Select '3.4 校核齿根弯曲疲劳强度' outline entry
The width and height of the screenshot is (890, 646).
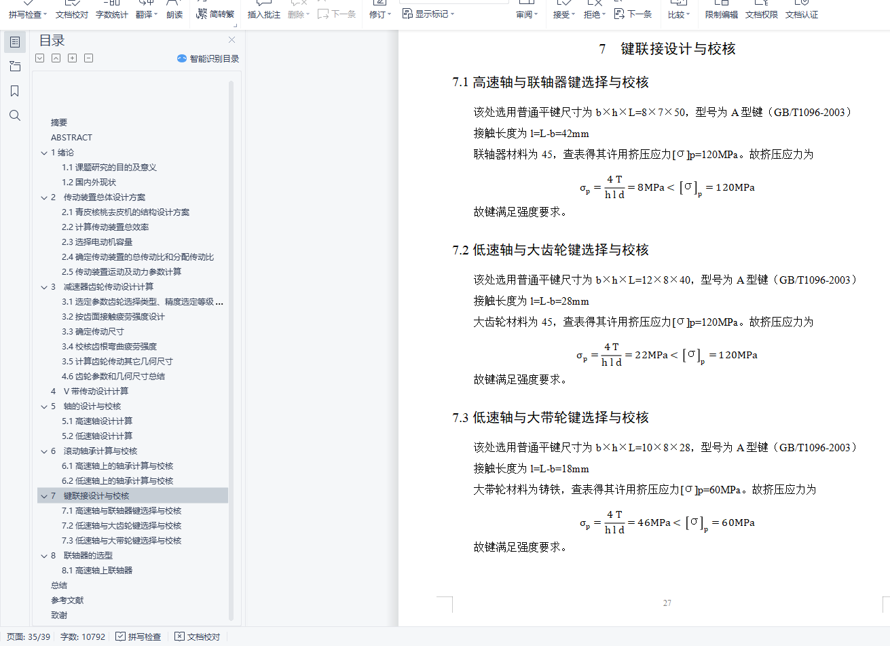[x=109, y=347]
